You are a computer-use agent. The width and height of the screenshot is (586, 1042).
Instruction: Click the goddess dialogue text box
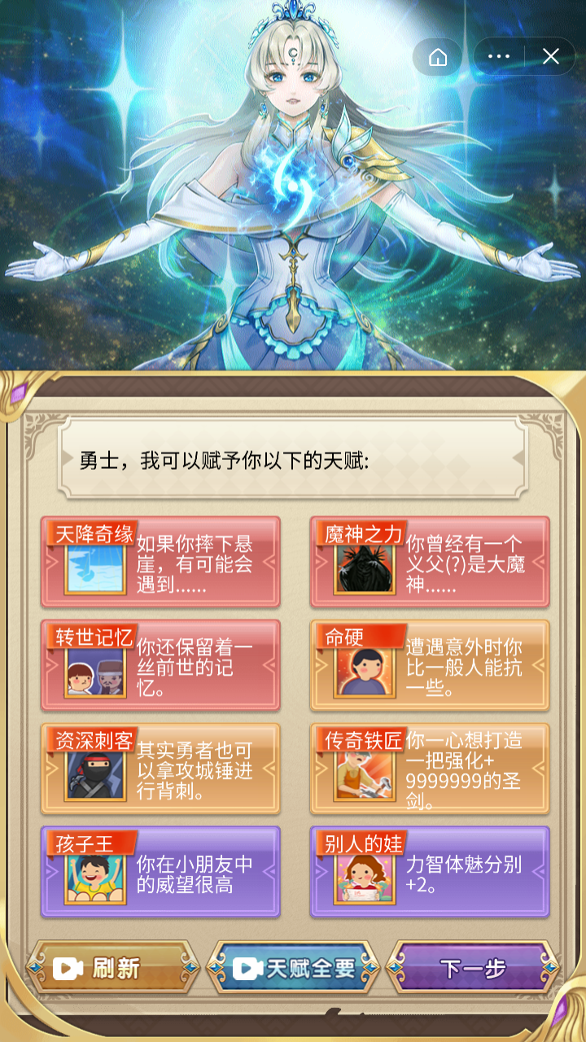pos(293,460)
